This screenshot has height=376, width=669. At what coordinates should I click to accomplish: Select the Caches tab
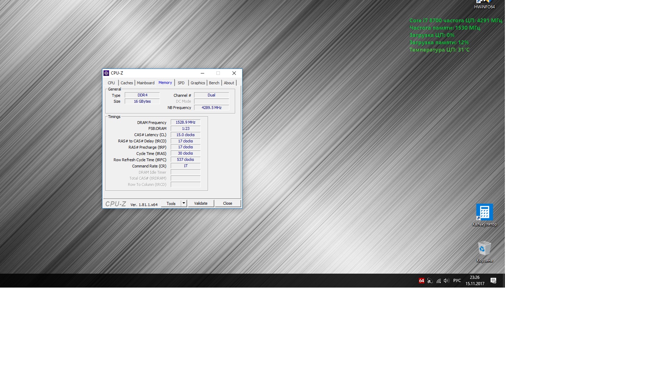click(x=126, y=83)
